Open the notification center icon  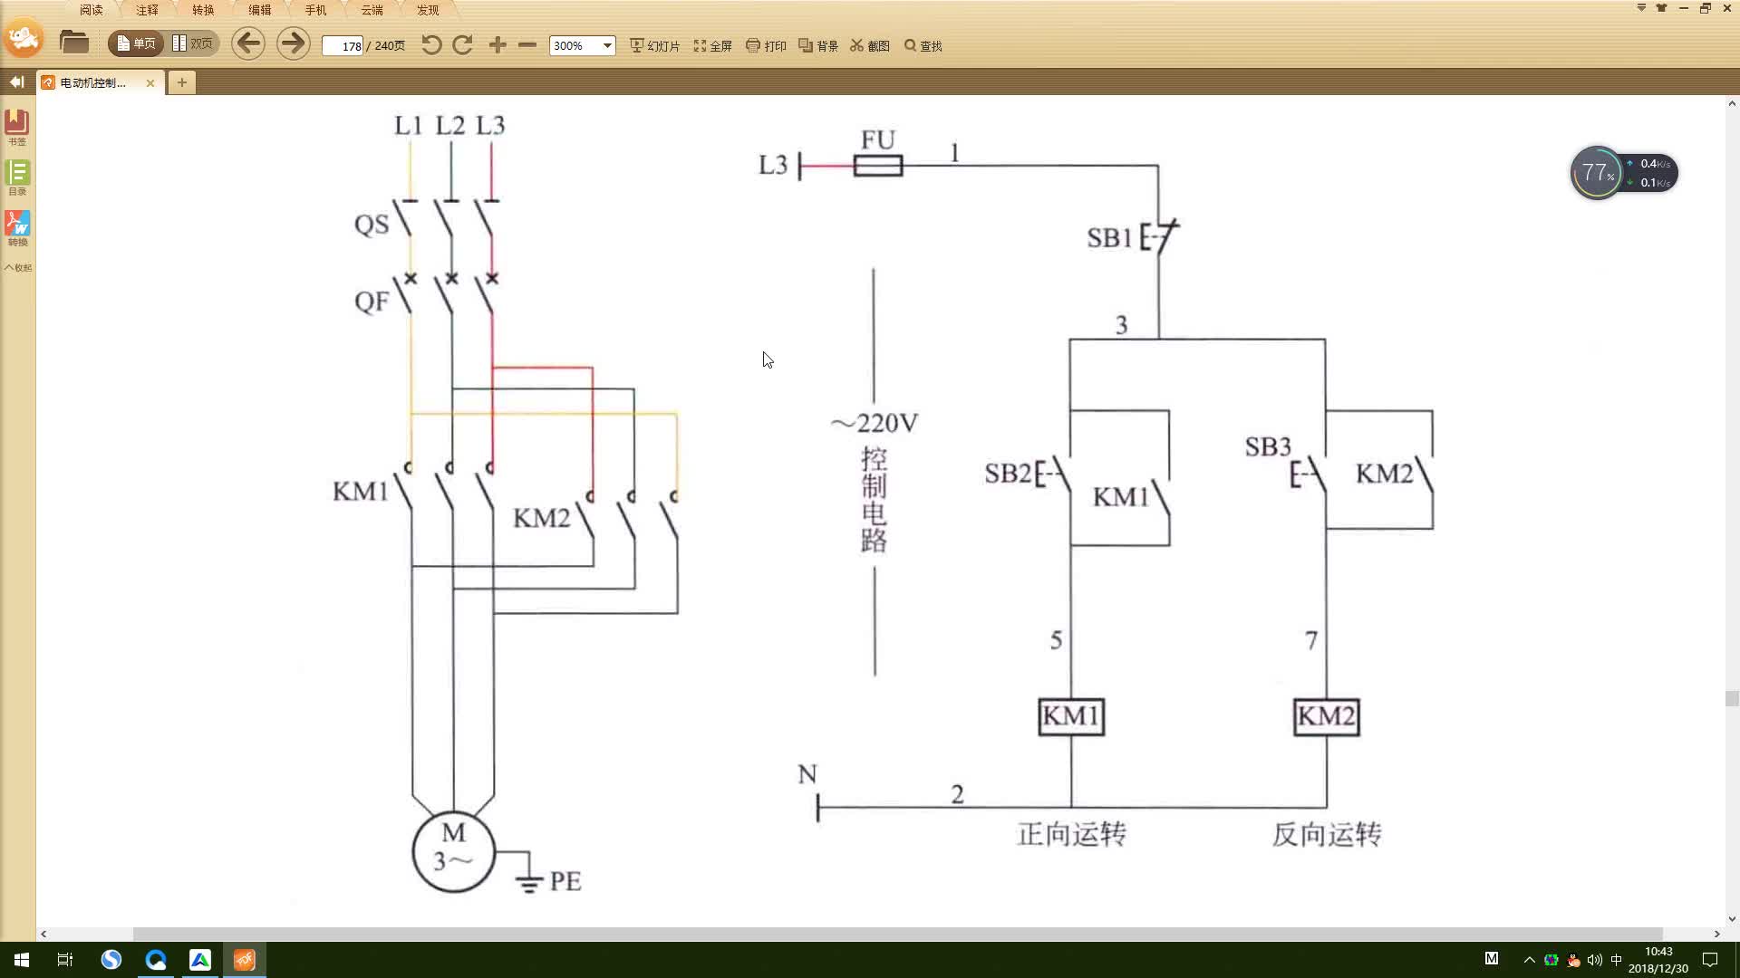pyautogui.click(x=1710, y=960)
